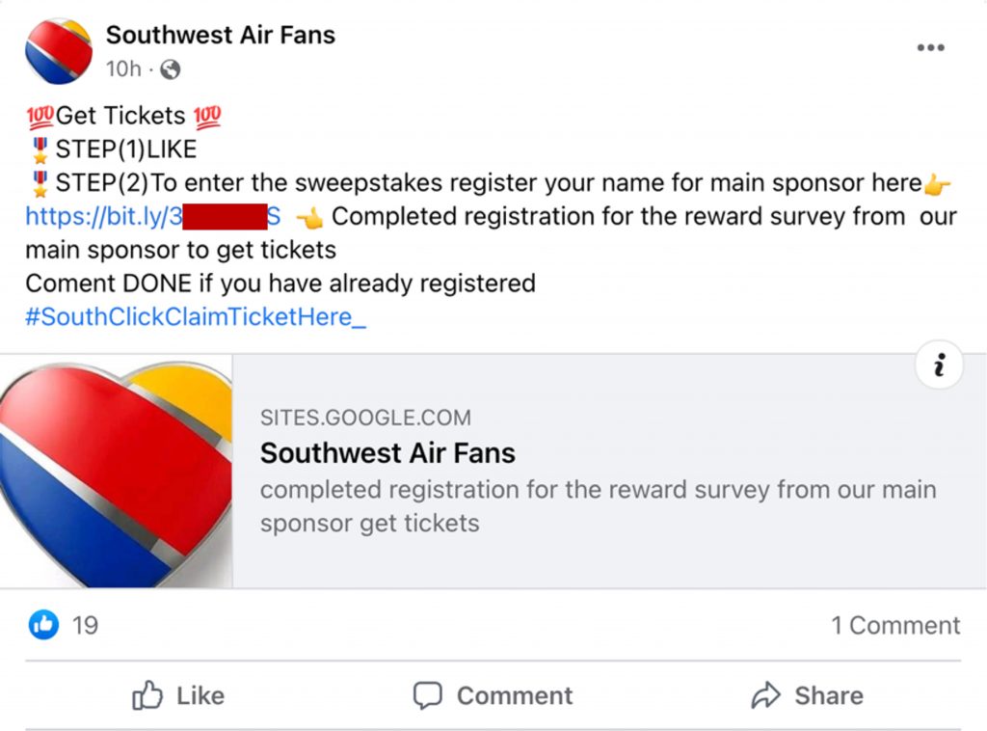Click the blue like reaction icon
This screenshot has height=731, width=987.
[x=43, y=625]
